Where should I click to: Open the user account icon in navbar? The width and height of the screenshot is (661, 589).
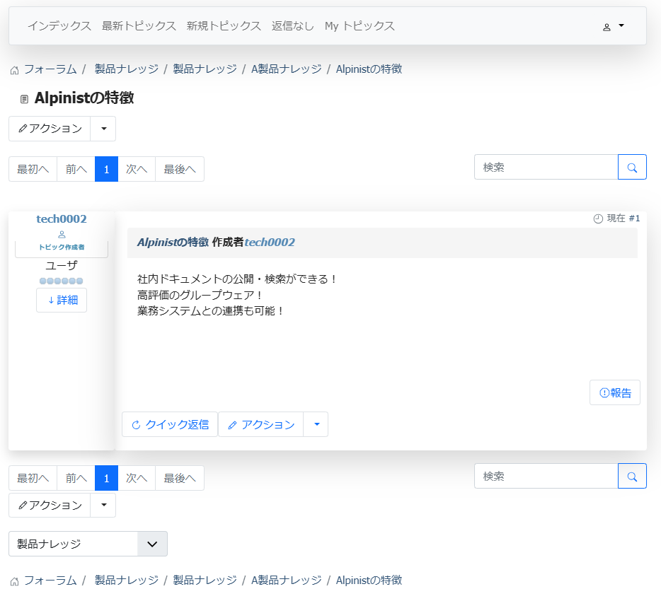(607, 28)
